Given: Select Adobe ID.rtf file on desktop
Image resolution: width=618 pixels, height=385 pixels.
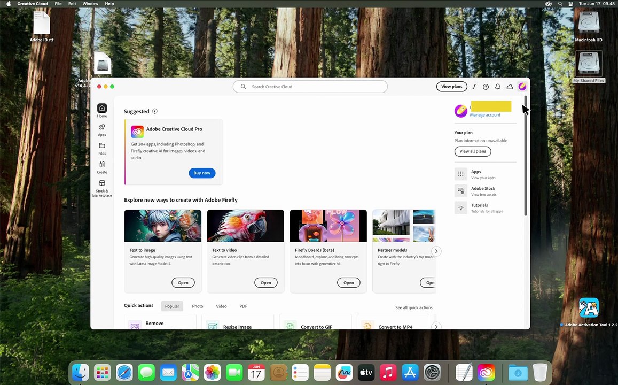Looking at the screenshot, I should tap(41, 26).
